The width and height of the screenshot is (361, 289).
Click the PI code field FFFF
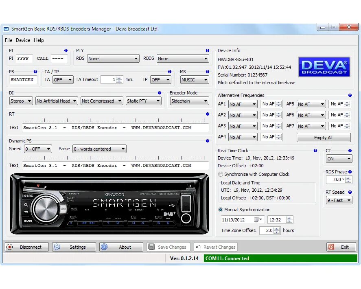(24, 59)
